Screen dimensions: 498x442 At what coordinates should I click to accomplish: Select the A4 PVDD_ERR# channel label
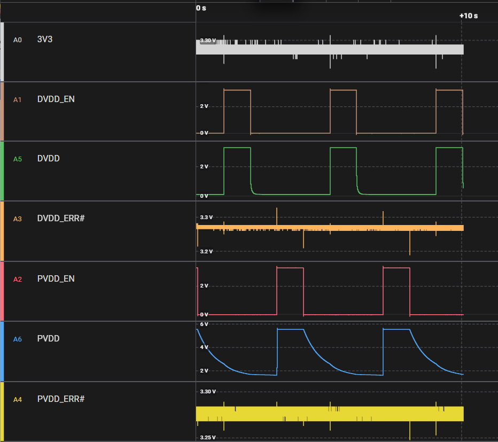click(x=61, y=399)
